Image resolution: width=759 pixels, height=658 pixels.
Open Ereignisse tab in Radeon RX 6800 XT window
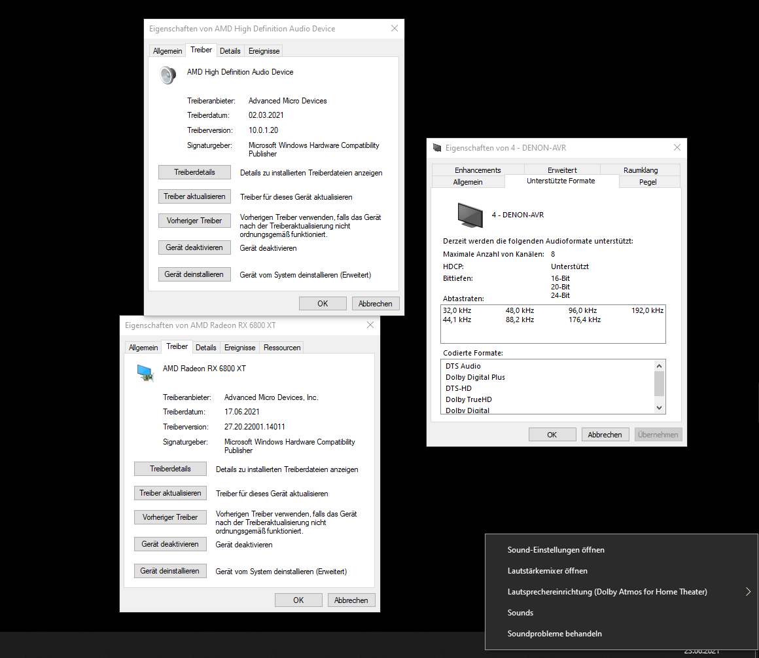click(x=239, y=348)
